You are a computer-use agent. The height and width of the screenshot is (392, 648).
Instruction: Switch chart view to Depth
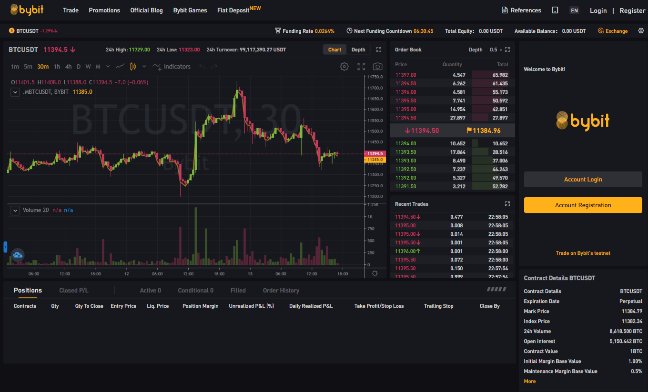(358, 50)
